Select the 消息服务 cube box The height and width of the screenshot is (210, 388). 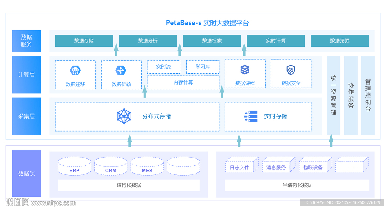pos(278,165)
